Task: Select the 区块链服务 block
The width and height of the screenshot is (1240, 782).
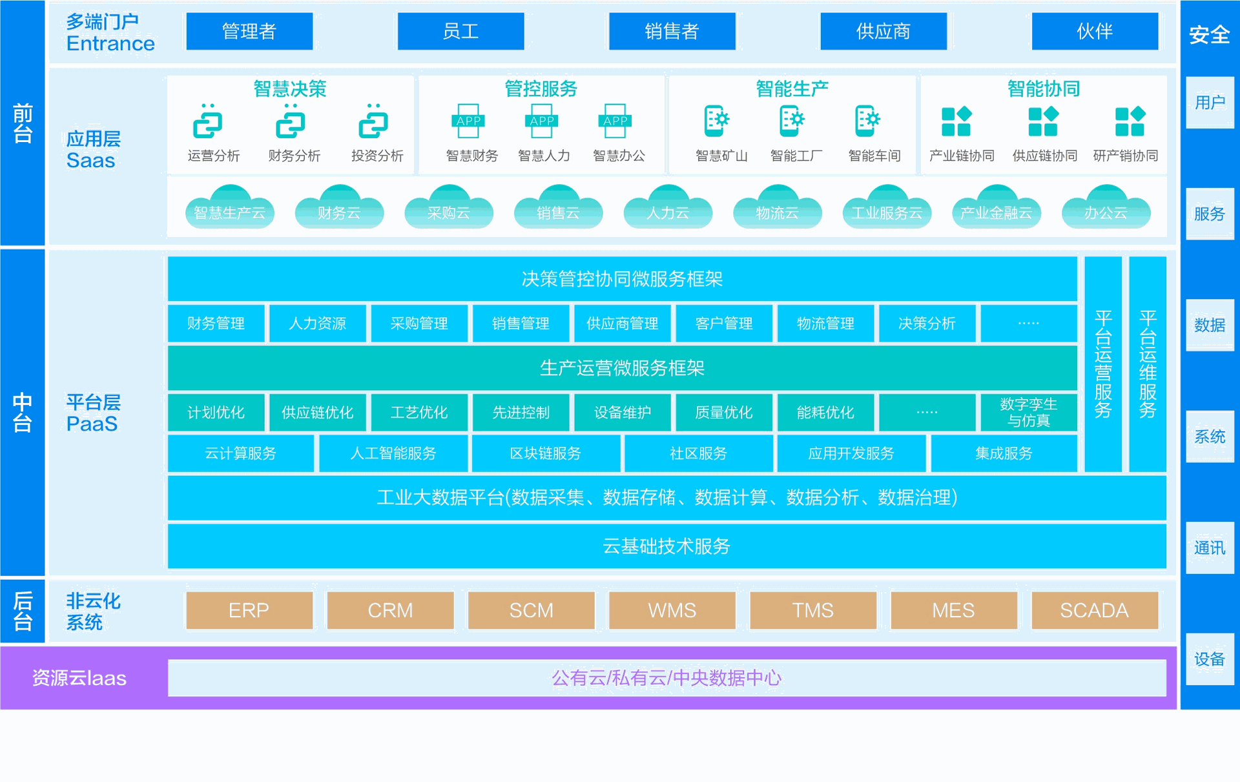Action: point(546,453)
